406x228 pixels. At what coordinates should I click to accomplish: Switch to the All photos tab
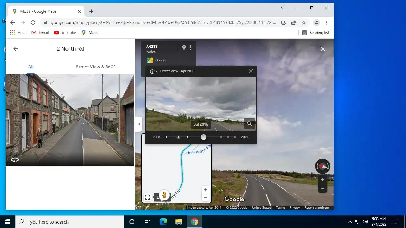[30, 67]
